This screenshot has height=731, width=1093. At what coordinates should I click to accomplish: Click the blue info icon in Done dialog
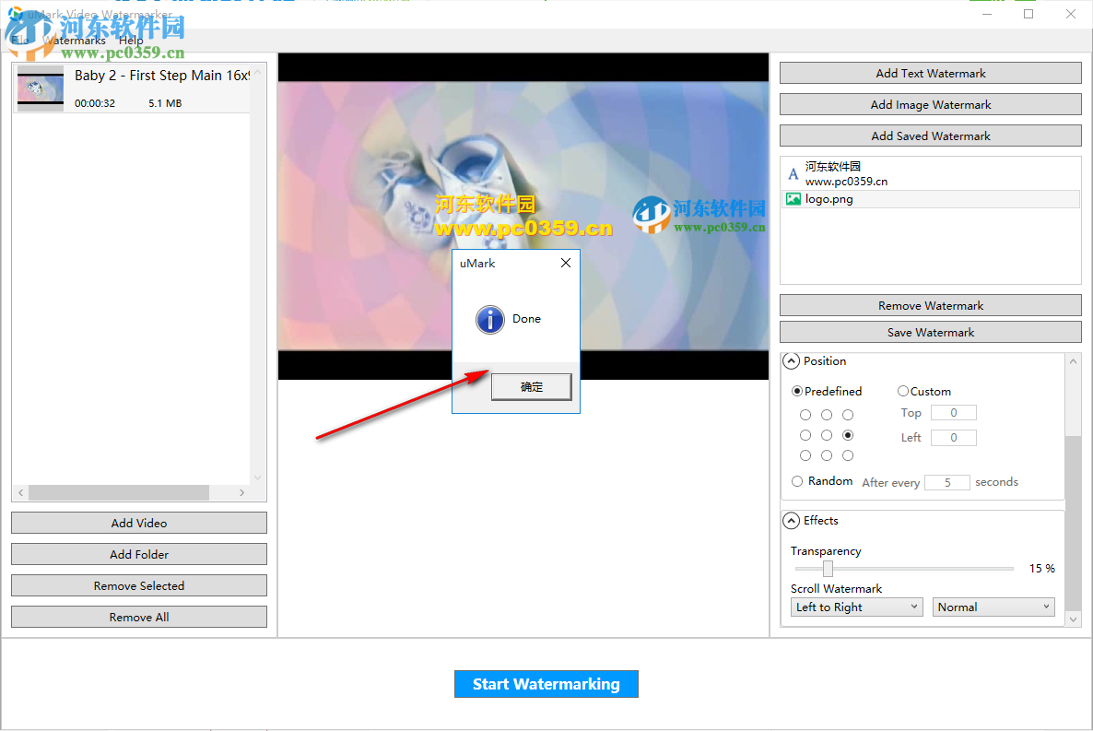(x=489, y=319)
